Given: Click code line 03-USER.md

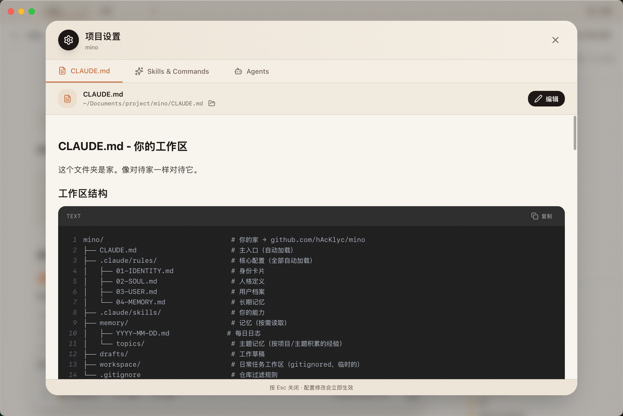Looking at the screenshot, I should click(137, 292).
